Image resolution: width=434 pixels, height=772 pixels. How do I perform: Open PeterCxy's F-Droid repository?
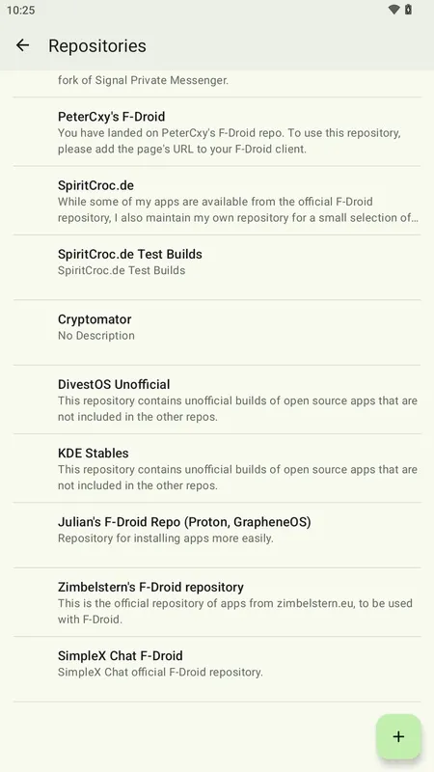pos(217,132)
